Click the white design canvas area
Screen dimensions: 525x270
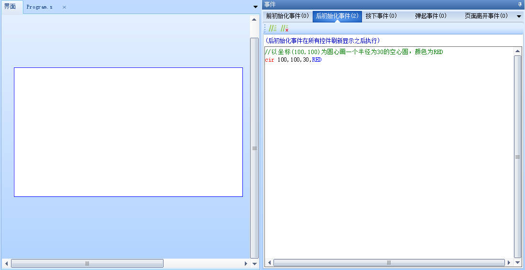[x=128, y=132]
